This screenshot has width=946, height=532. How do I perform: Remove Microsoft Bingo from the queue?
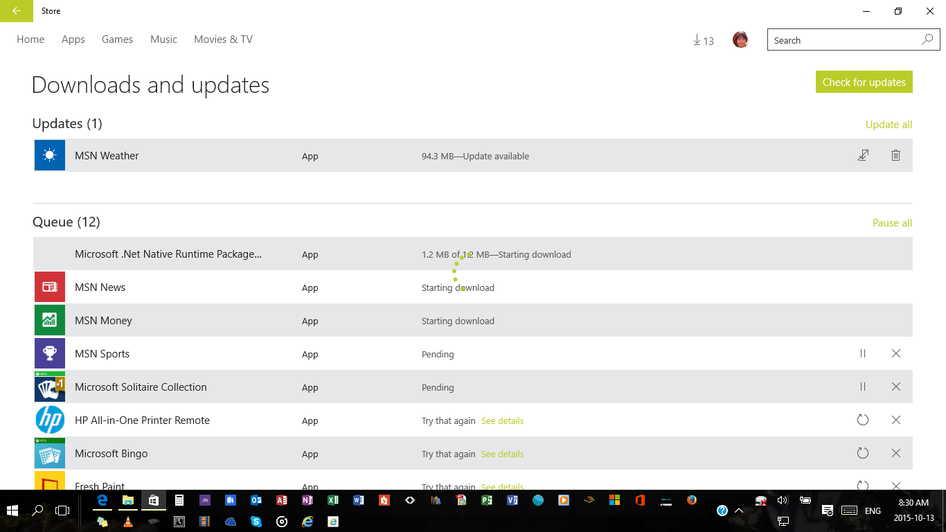896,453
